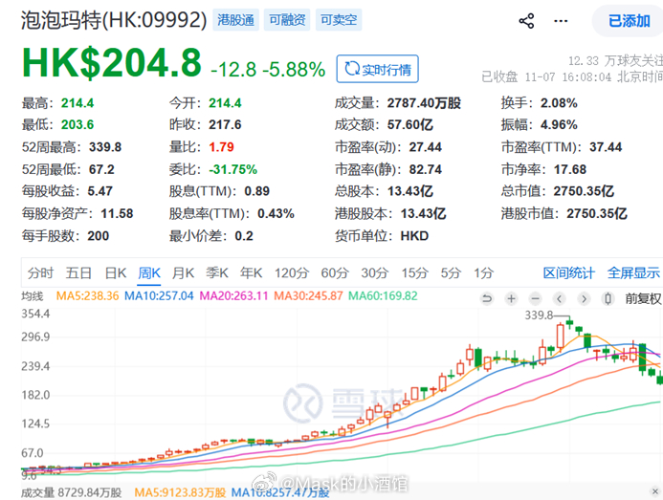
Task: Select the 港股通 tag
Action: tap(235, 20)
